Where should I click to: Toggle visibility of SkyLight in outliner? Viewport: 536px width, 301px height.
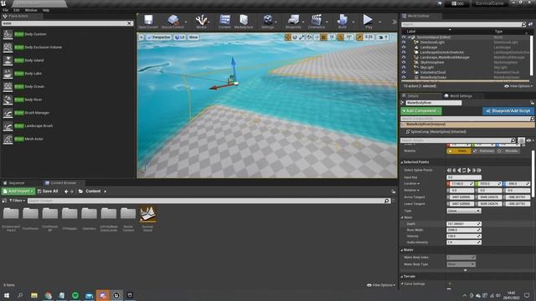pyautogui.click(x=404, y=68)
